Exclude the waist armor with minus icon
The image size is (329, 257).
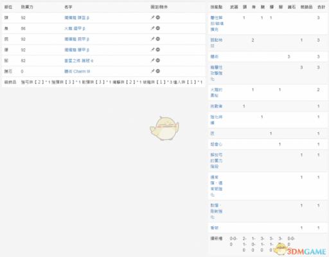point(158,49)
